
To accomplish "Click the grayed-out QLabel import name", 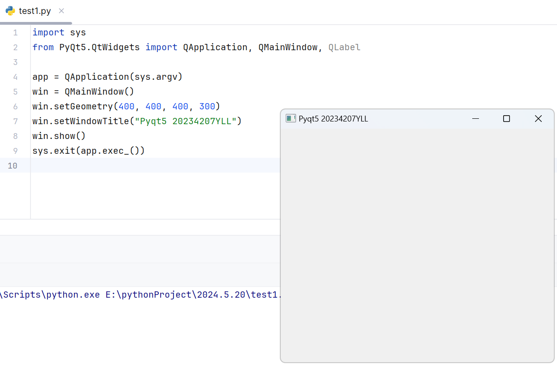I will click(x=344, y=48).
